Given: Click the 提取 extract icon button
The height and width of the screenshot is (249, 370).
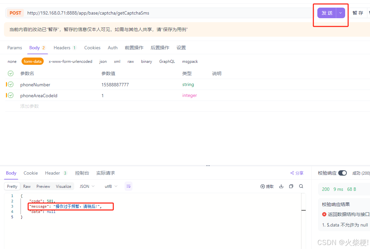Looking at the screenshot, I should click(267, 187).
